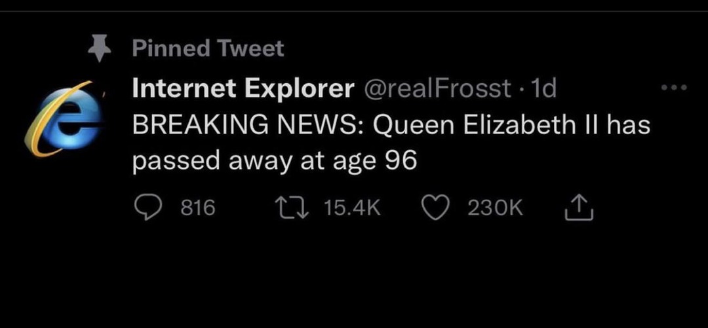708x328 pixels.
Task: Click the 230K likes count
Action: (494, 208)
